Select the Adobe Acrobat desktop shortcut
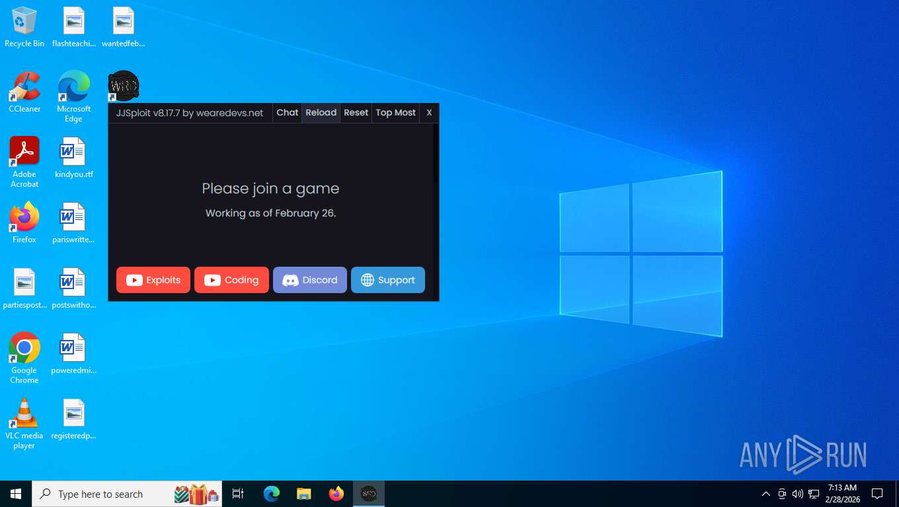 24,162
